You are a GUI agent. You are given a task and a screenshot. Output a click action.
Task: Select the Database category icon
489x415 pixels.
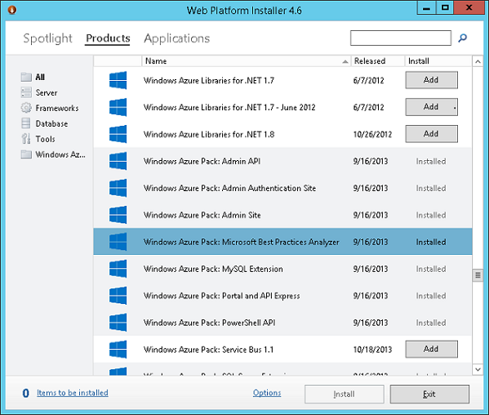point(26,123)
